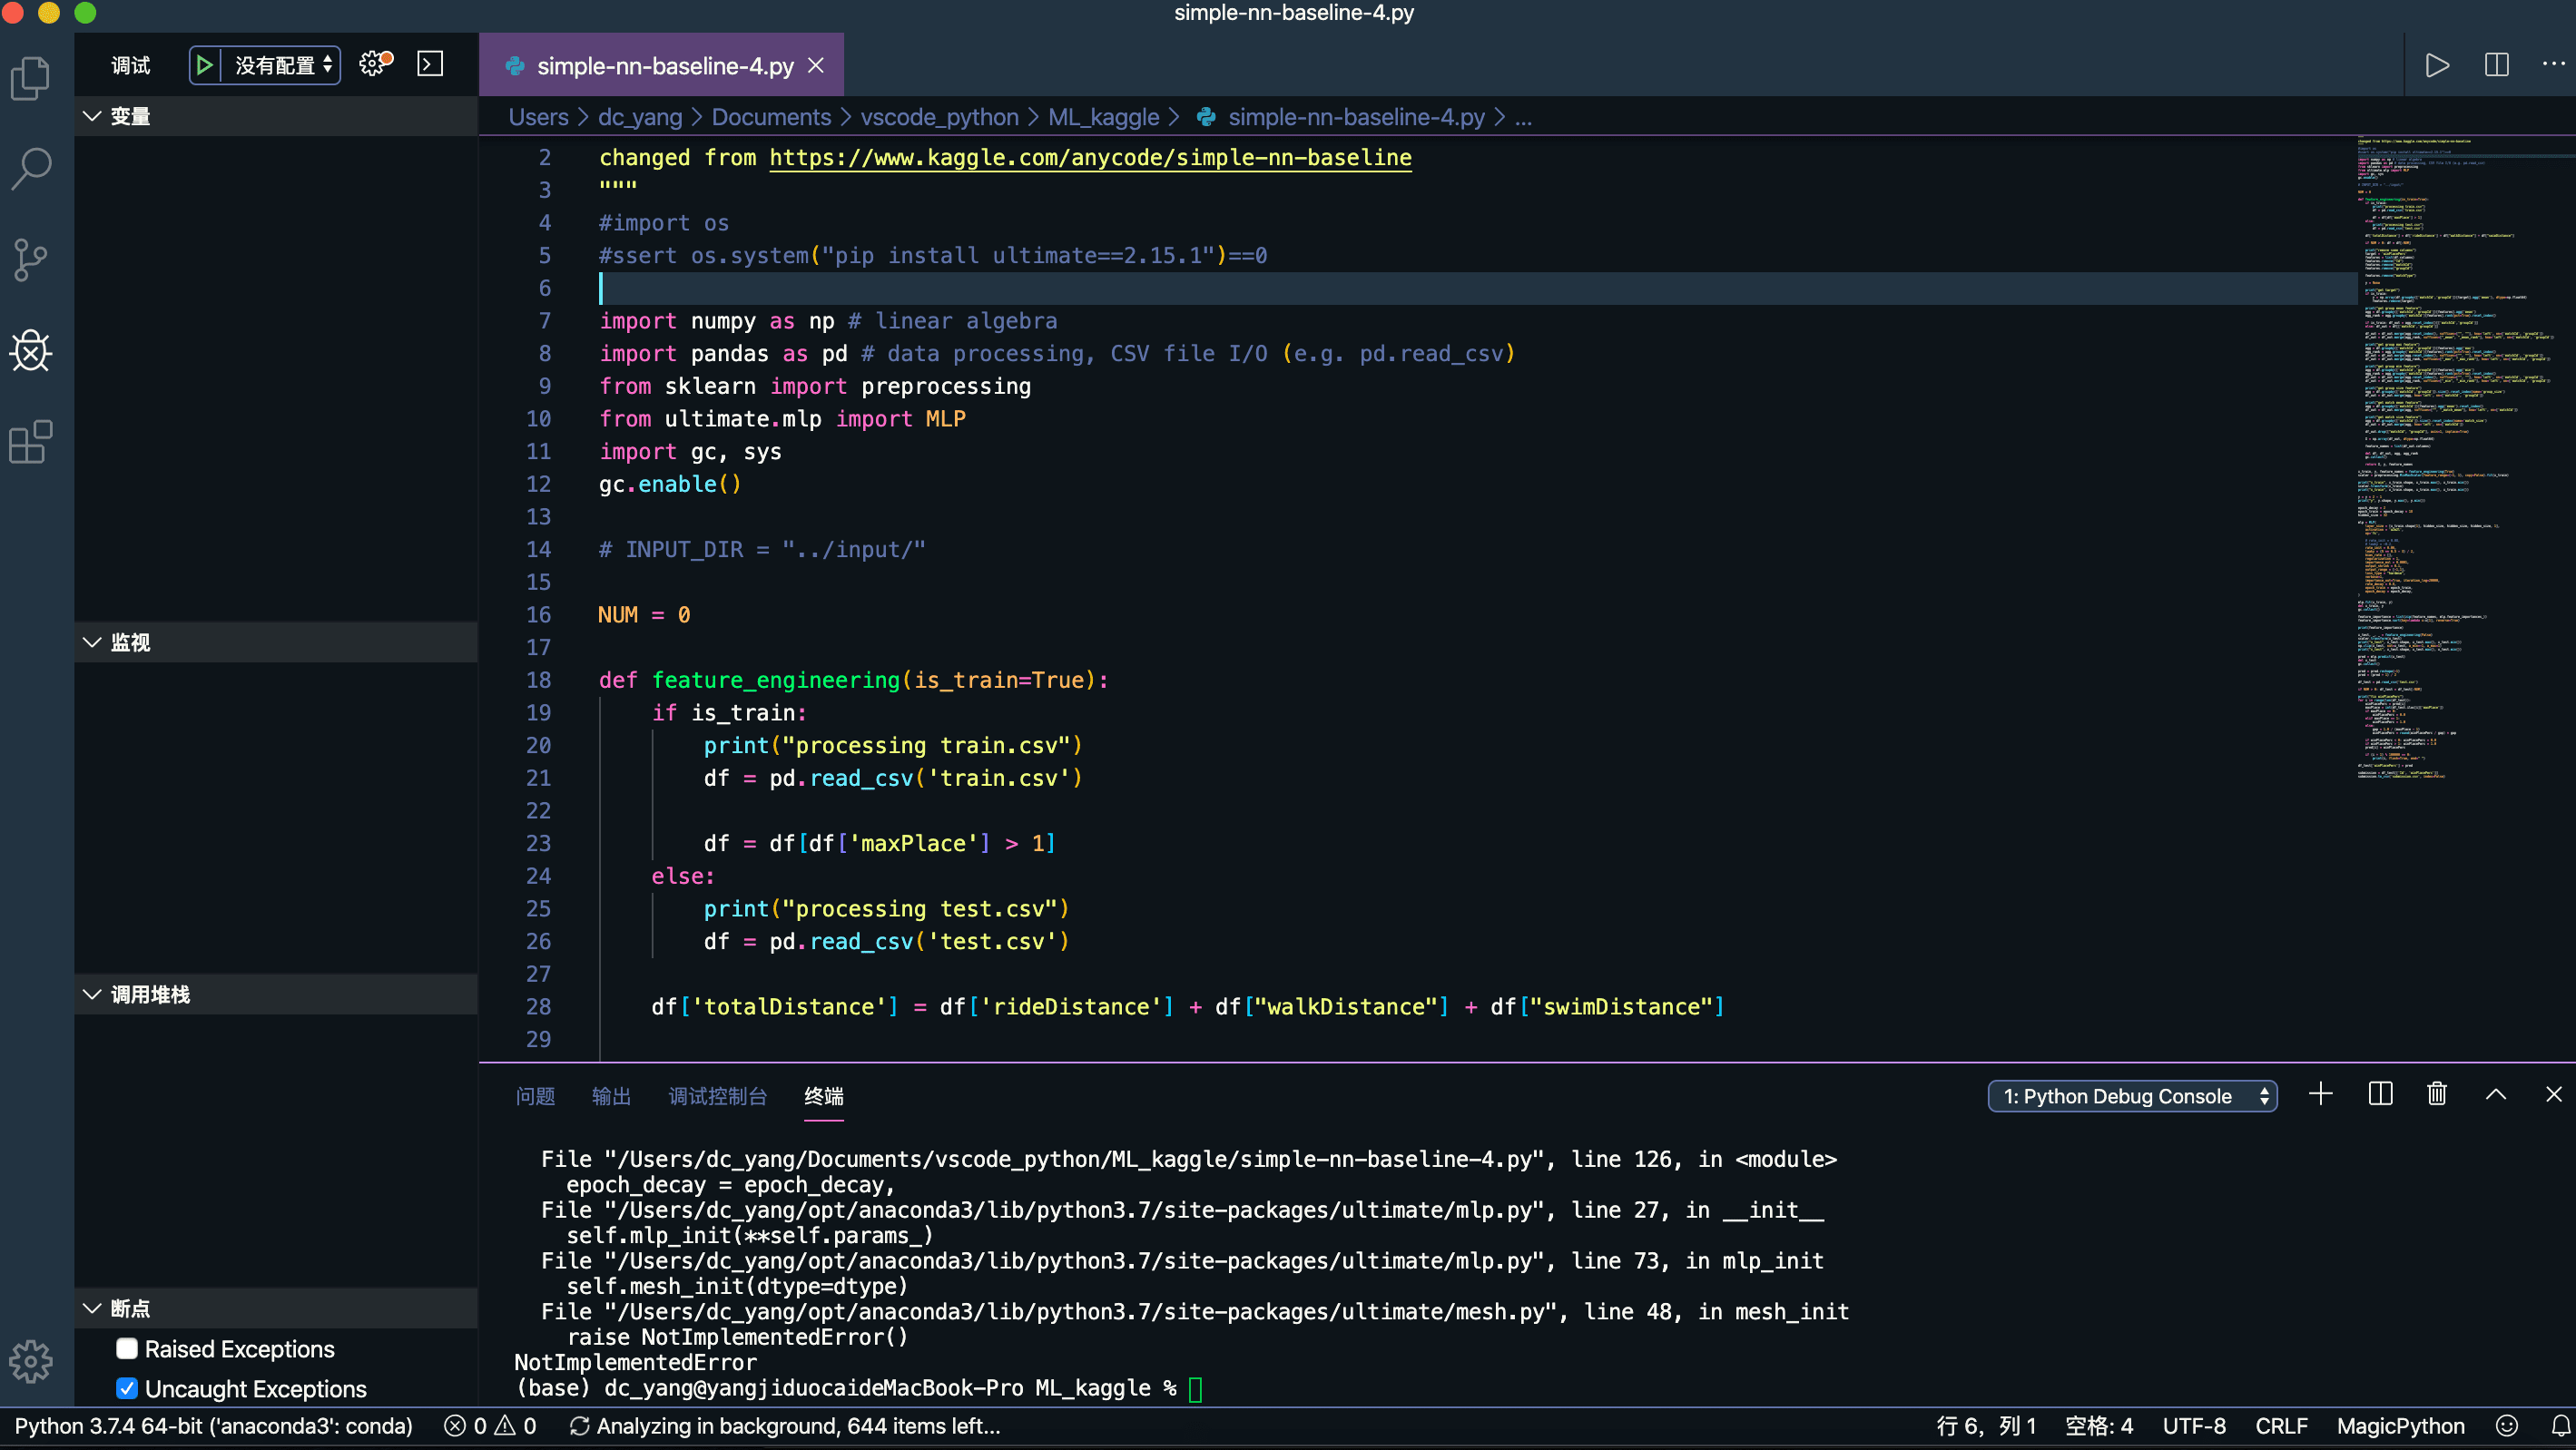Switch to the 调试控制台 panel tab

click(x=717, y=1096)
